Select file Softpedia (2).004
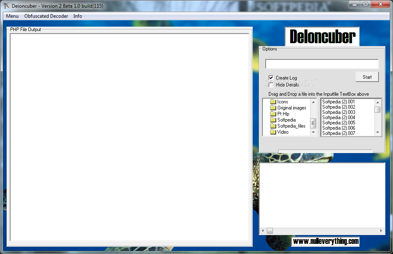 [x=338, y=118]
